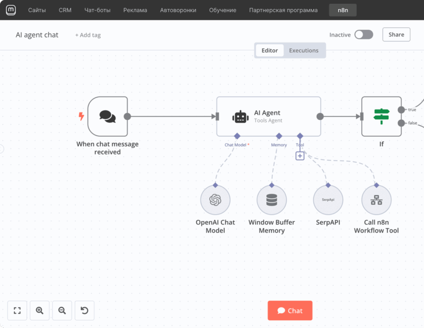
Task: Fit the workflow to view
Action: 17,311
